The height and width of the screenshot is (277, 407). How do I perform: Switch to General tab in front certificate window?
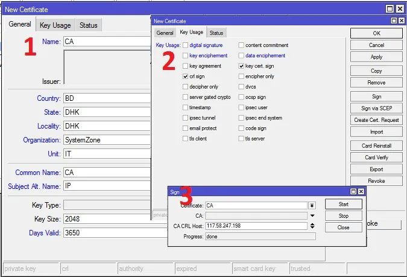coord(165,33)
